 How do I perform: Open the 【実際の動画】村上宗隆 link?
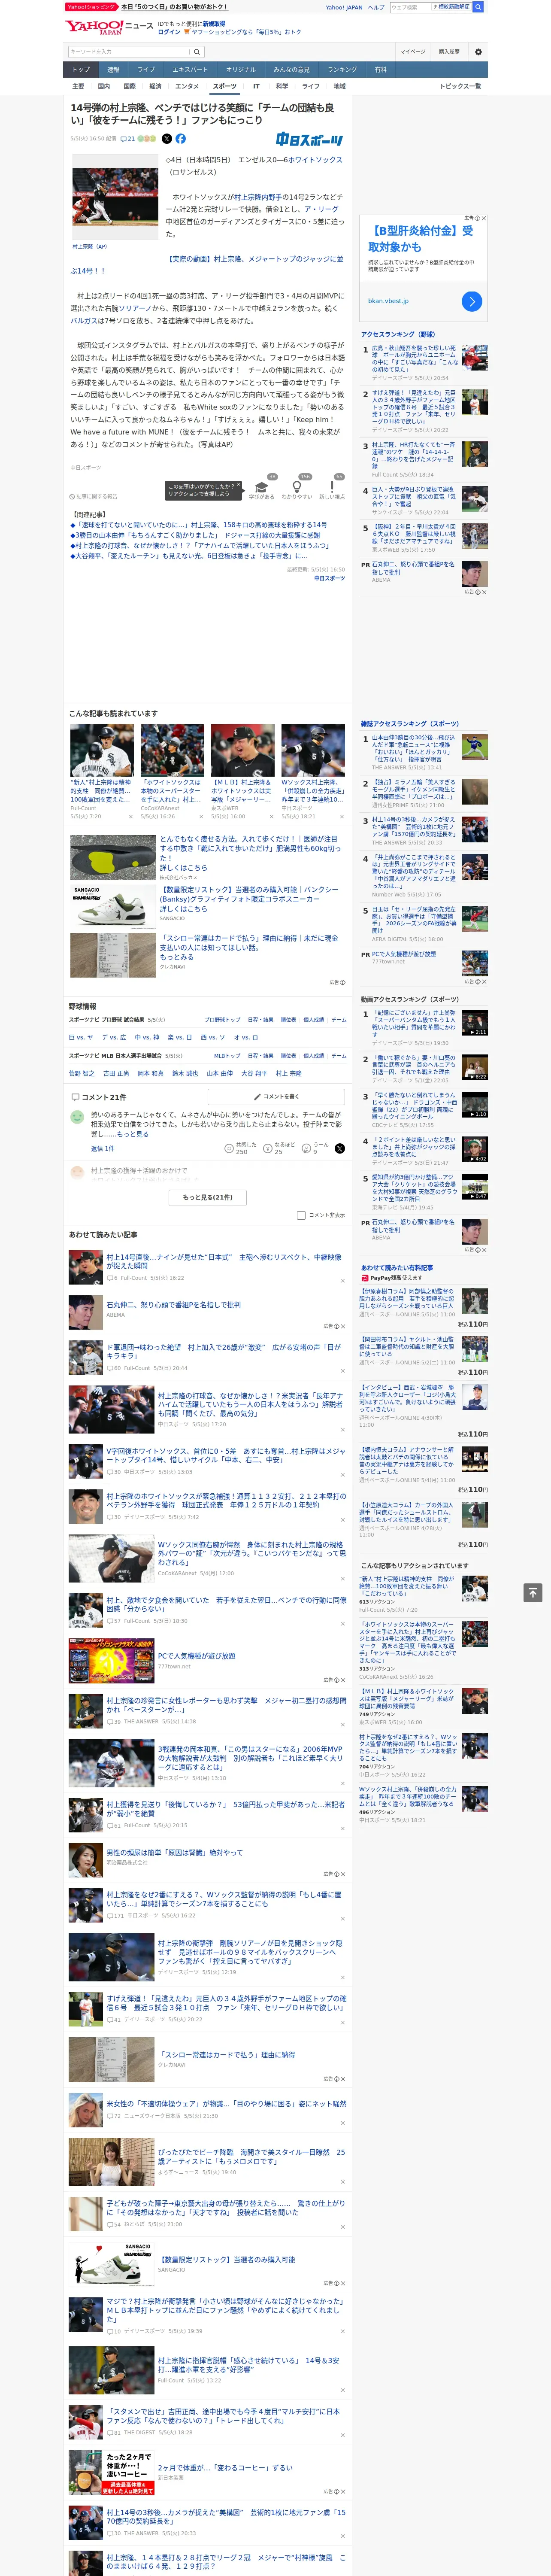pos(206,264)
